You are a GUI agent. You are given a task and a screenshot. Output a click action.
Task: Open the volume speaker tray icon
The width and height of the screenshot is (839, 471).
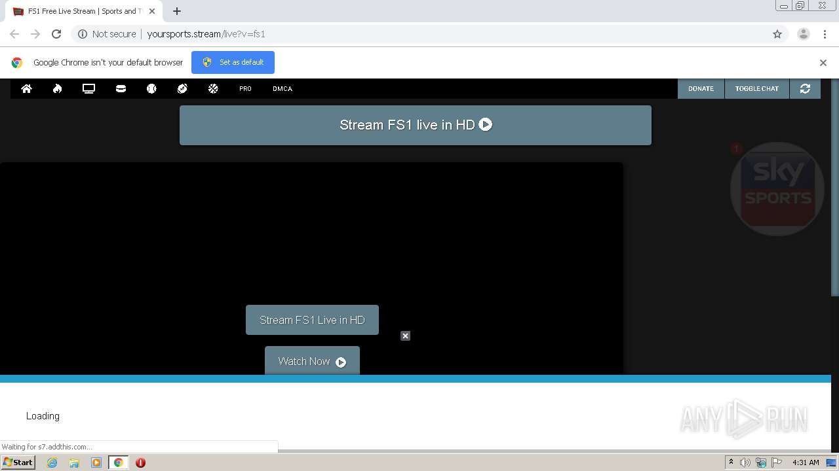(x=745, y=462)
